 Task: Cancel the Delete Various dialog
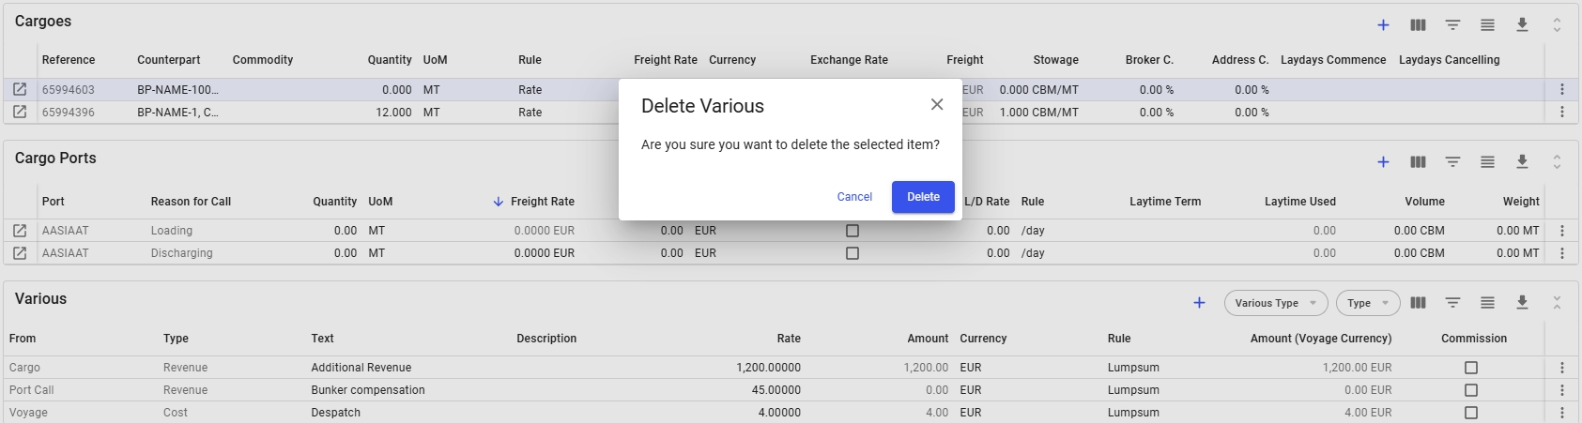pos(854,197)
